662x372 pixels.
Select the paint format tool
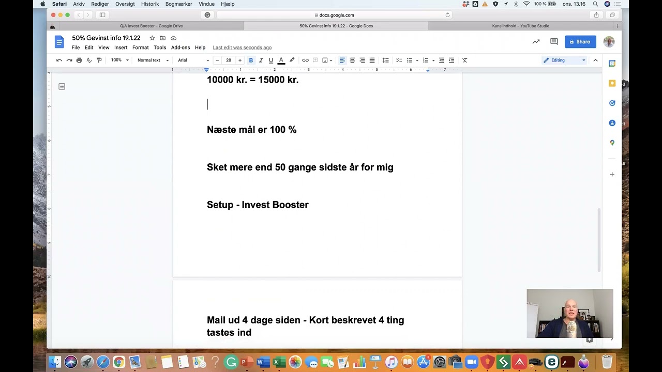click(x=99, y=60)
